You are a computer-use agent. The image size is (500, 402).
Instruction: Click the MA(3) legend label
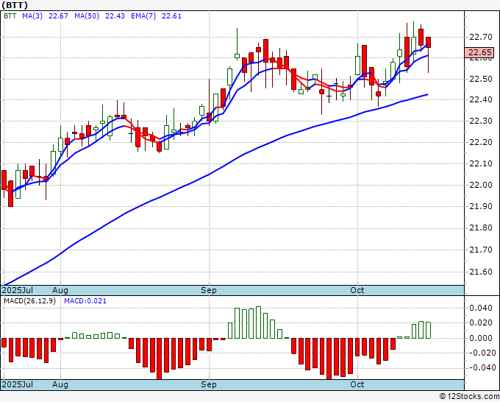[32, 16]
